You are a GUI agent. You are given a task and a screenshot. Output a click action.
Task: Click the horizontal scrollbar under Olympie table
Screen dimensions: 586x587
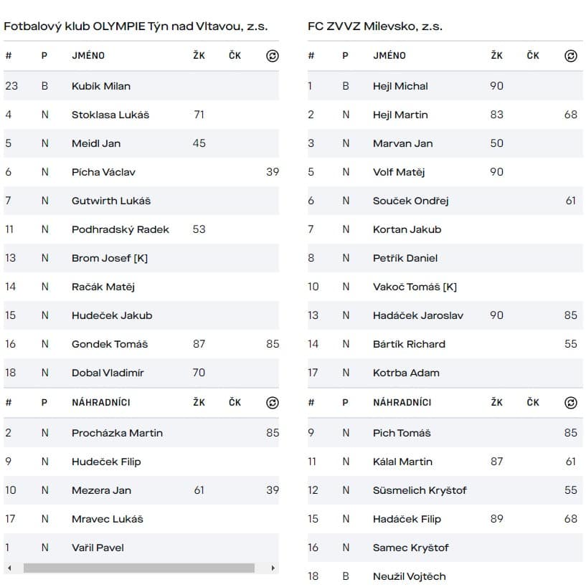point(139,568)
